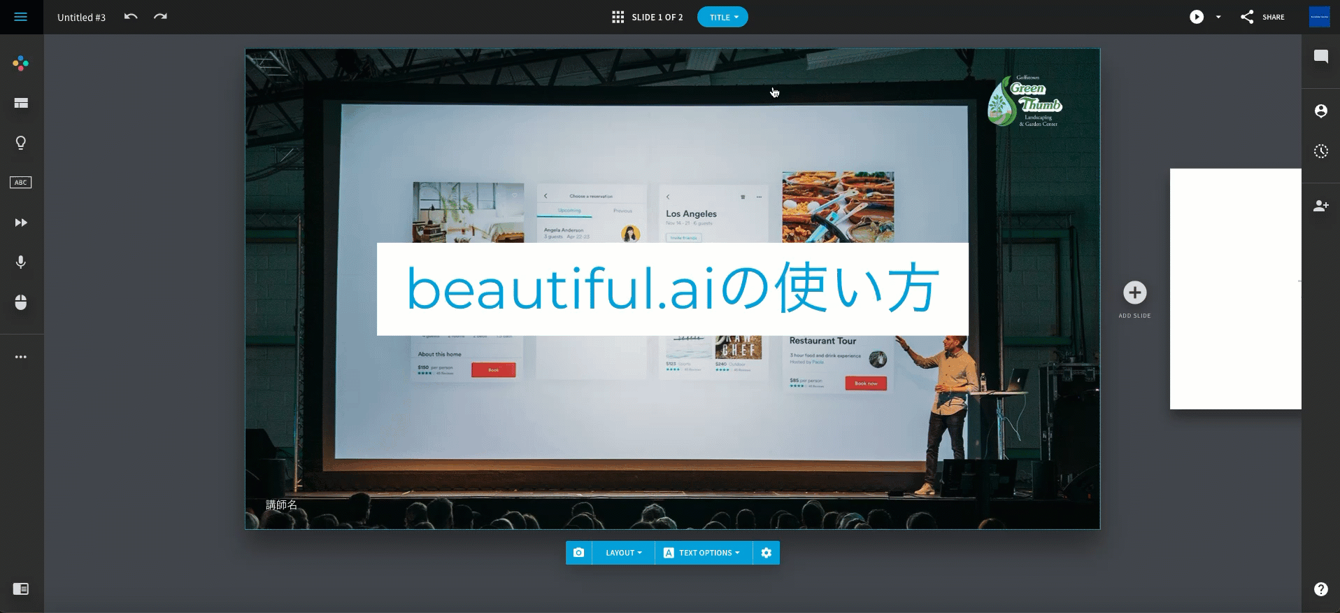
Task: Open the add collaborator icon
Action: pyautogui.click(x=1320, y=206)
